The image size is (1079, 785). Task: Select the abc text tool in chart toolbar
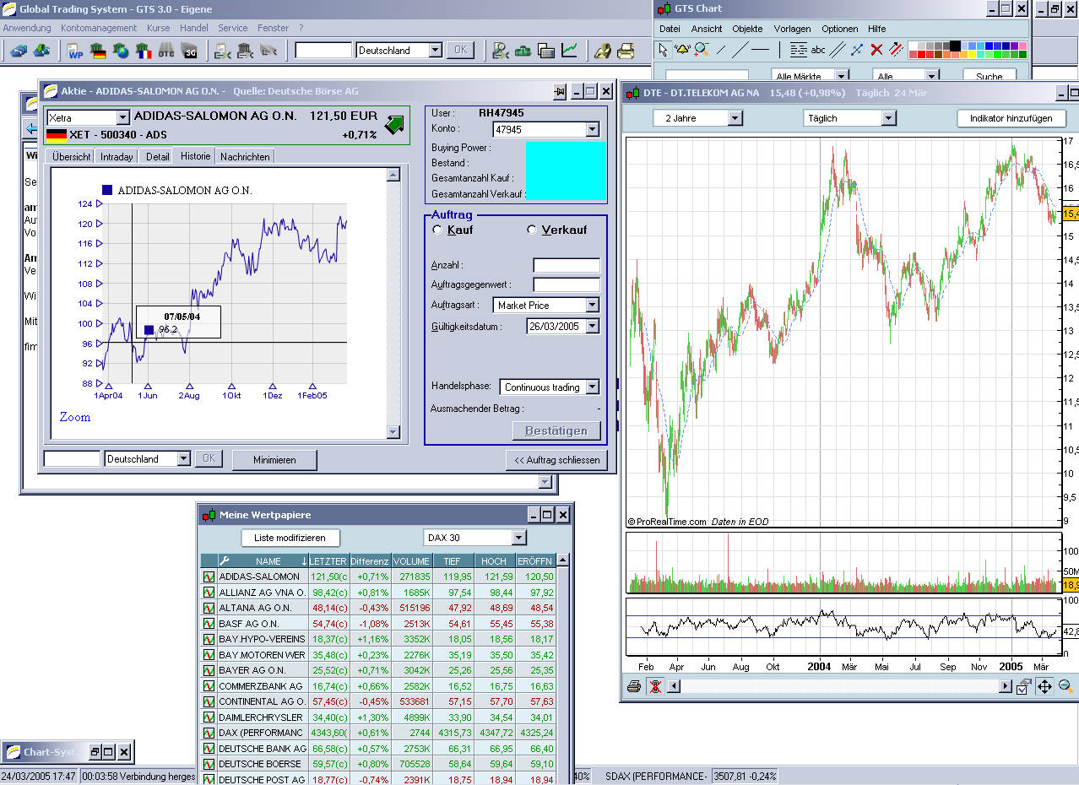pyautogui.click(x=818, y=50)
